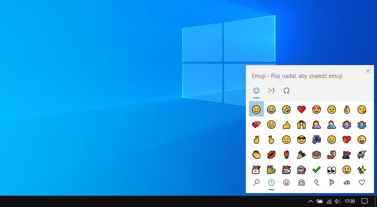Insert the sunglasses face emoji
This screenshot has width=377, height=207.
(x=302, y=140)
